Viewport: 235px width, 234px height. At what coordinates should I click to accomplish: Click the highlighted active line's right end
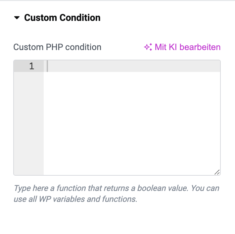pos(216,66)
